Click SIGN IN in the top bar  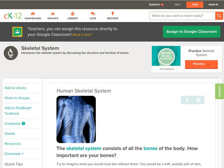[x=213, y=4]
